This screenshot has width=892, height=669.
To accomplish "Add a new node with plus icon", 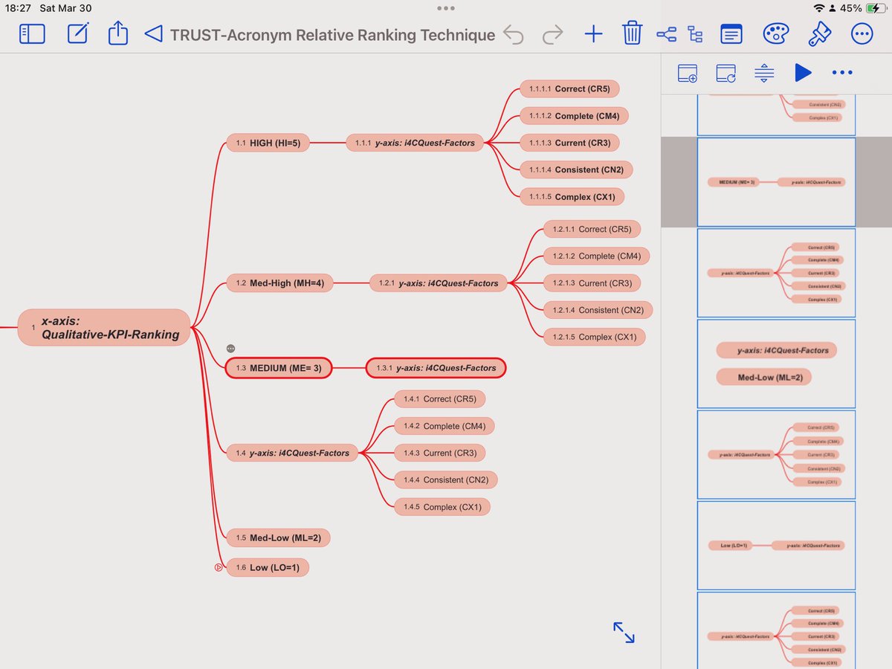I will coord(593,34).
